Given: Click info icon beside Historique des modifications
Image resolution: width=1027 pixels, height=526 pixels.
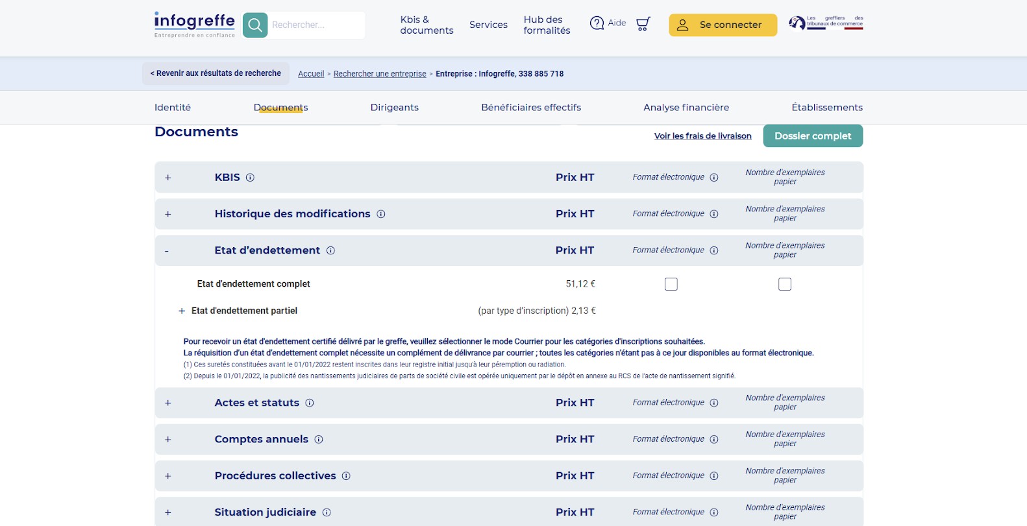Looking at the screenshot, I should coord(381,214).
